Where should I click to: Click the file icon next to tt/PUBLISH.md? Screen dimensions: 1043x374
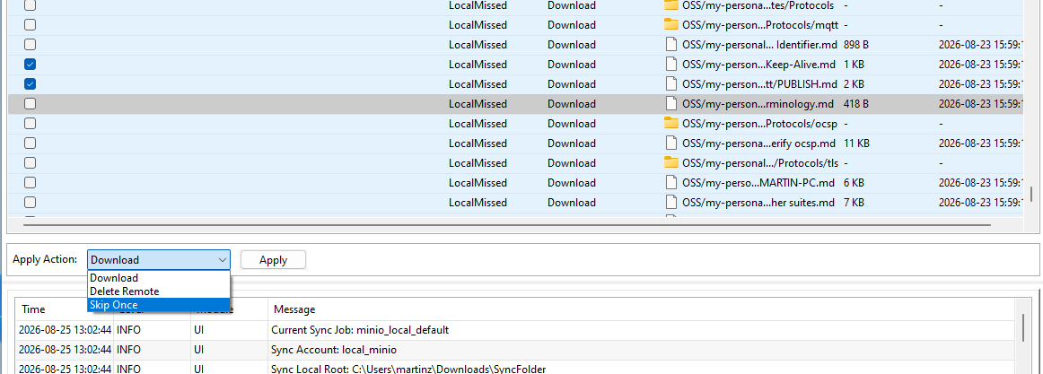670,84
